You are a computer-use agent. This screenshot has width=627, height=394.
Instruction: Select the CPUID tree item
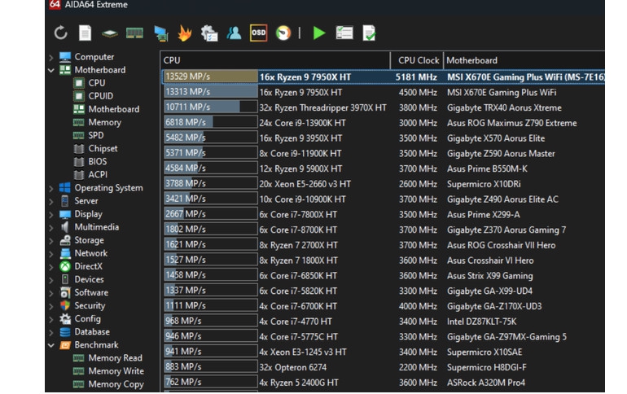pos(101,96)
